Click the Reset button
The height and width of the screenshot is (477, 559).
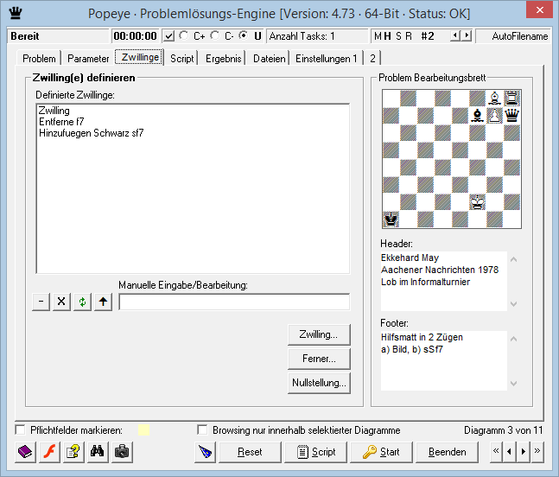tap(250, 452)
